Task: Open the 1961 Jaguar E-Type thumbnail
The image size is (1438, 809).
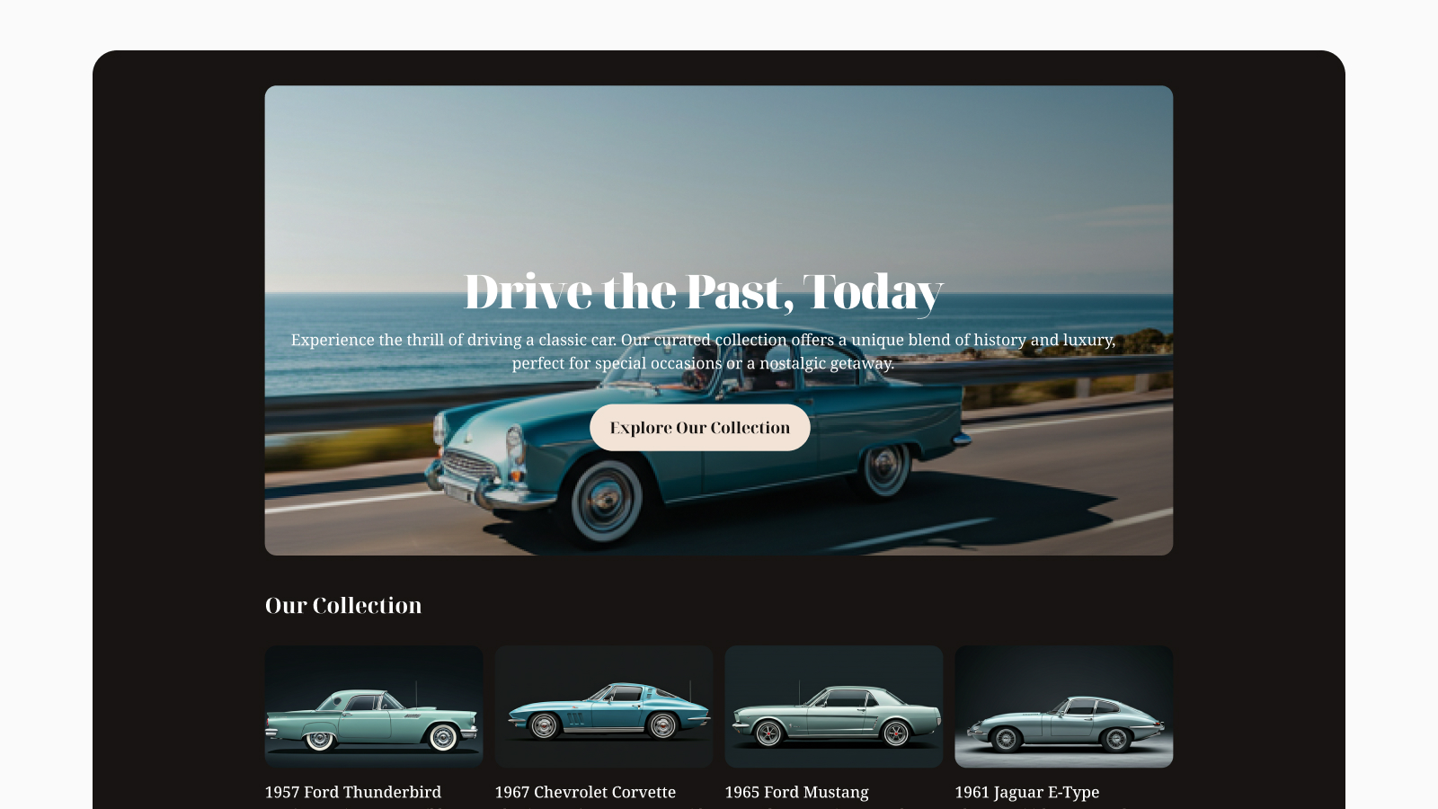Action: coord(1063,707)
